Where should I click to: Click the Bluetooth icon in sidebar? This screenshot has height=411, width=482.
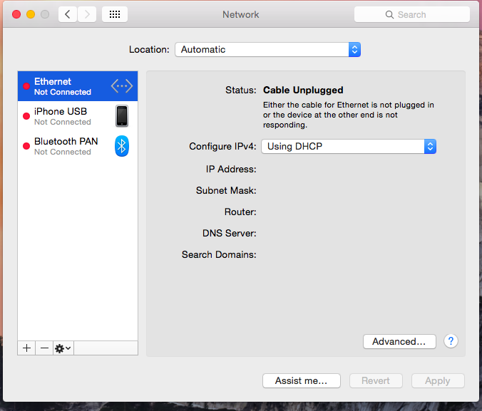pos(122,146)
